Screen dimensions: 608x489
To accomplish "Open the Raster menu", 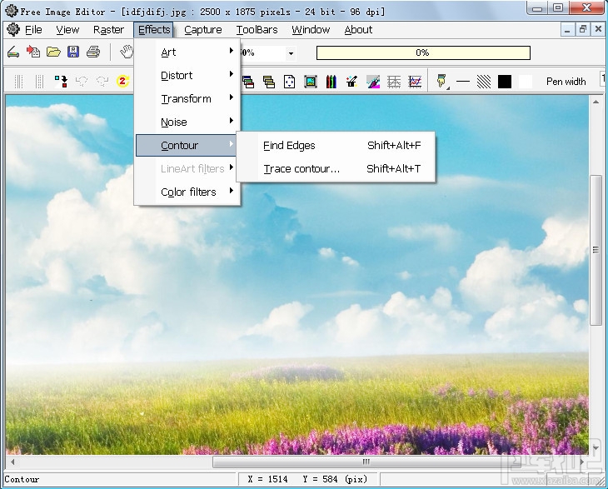I will click(x=108, y=30).
